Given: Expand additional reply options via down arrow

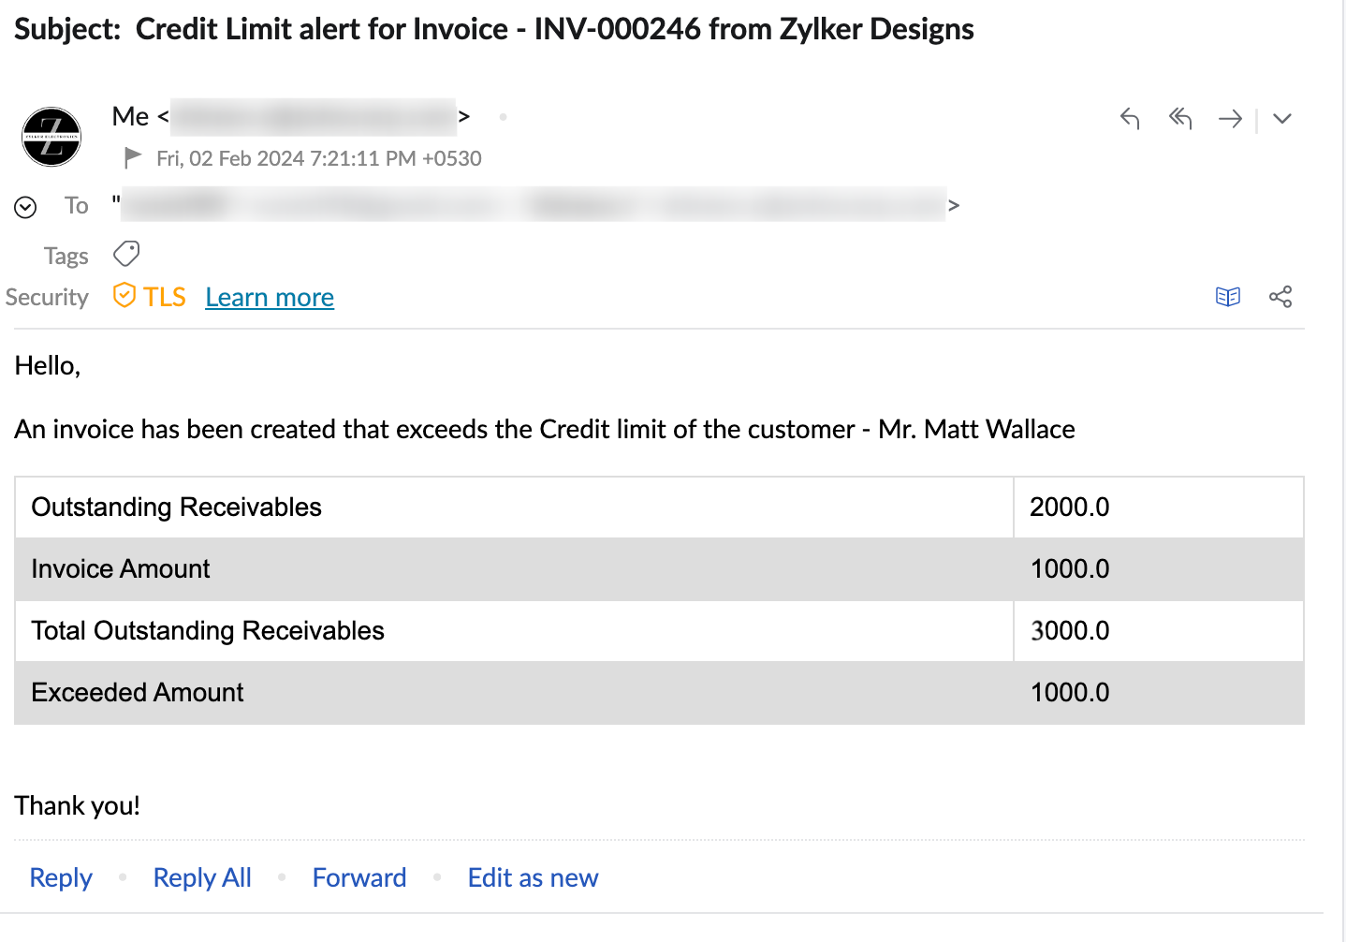Looking at the screenshot, I should pyautogui.click(x=1281, y=119).
